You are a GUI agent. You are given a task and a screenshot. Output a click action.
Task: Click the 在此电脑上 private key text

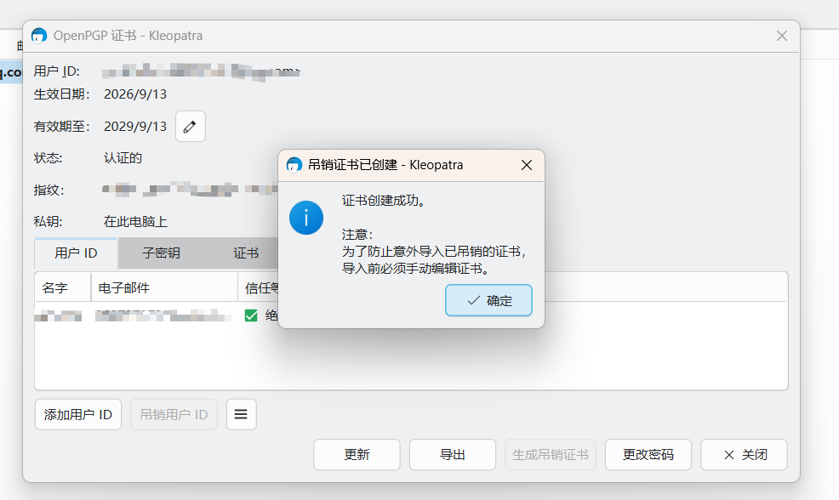coord(136,221)
